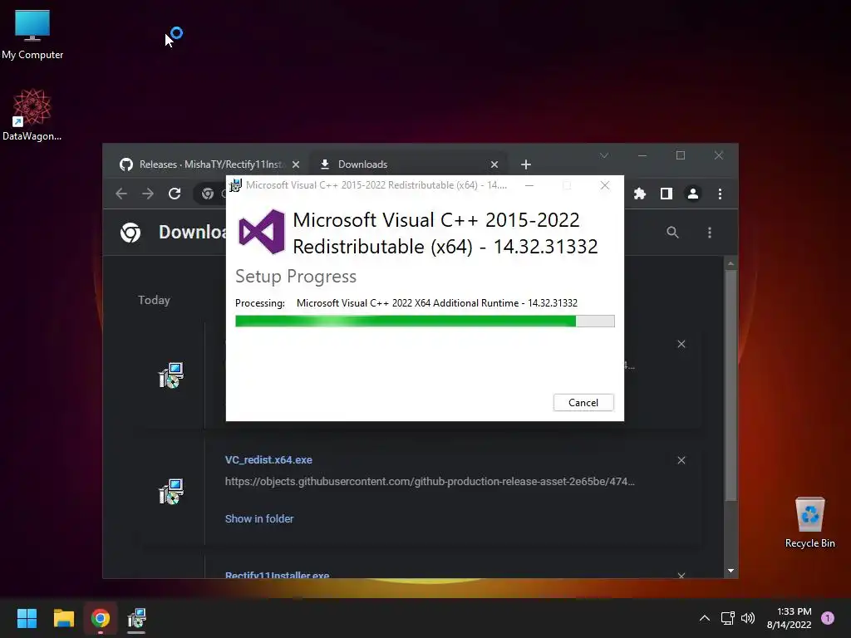851x638 pixels.
Task: Remove Rectify11Installer.exe from the list
Action: pos(681,575)
